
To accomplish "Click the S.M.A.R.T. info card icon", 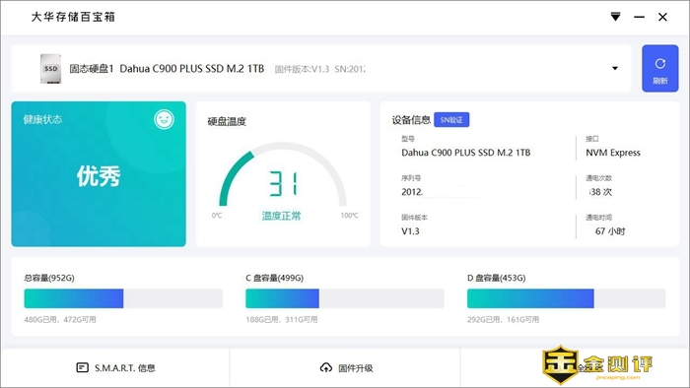I will coord(82,367).
